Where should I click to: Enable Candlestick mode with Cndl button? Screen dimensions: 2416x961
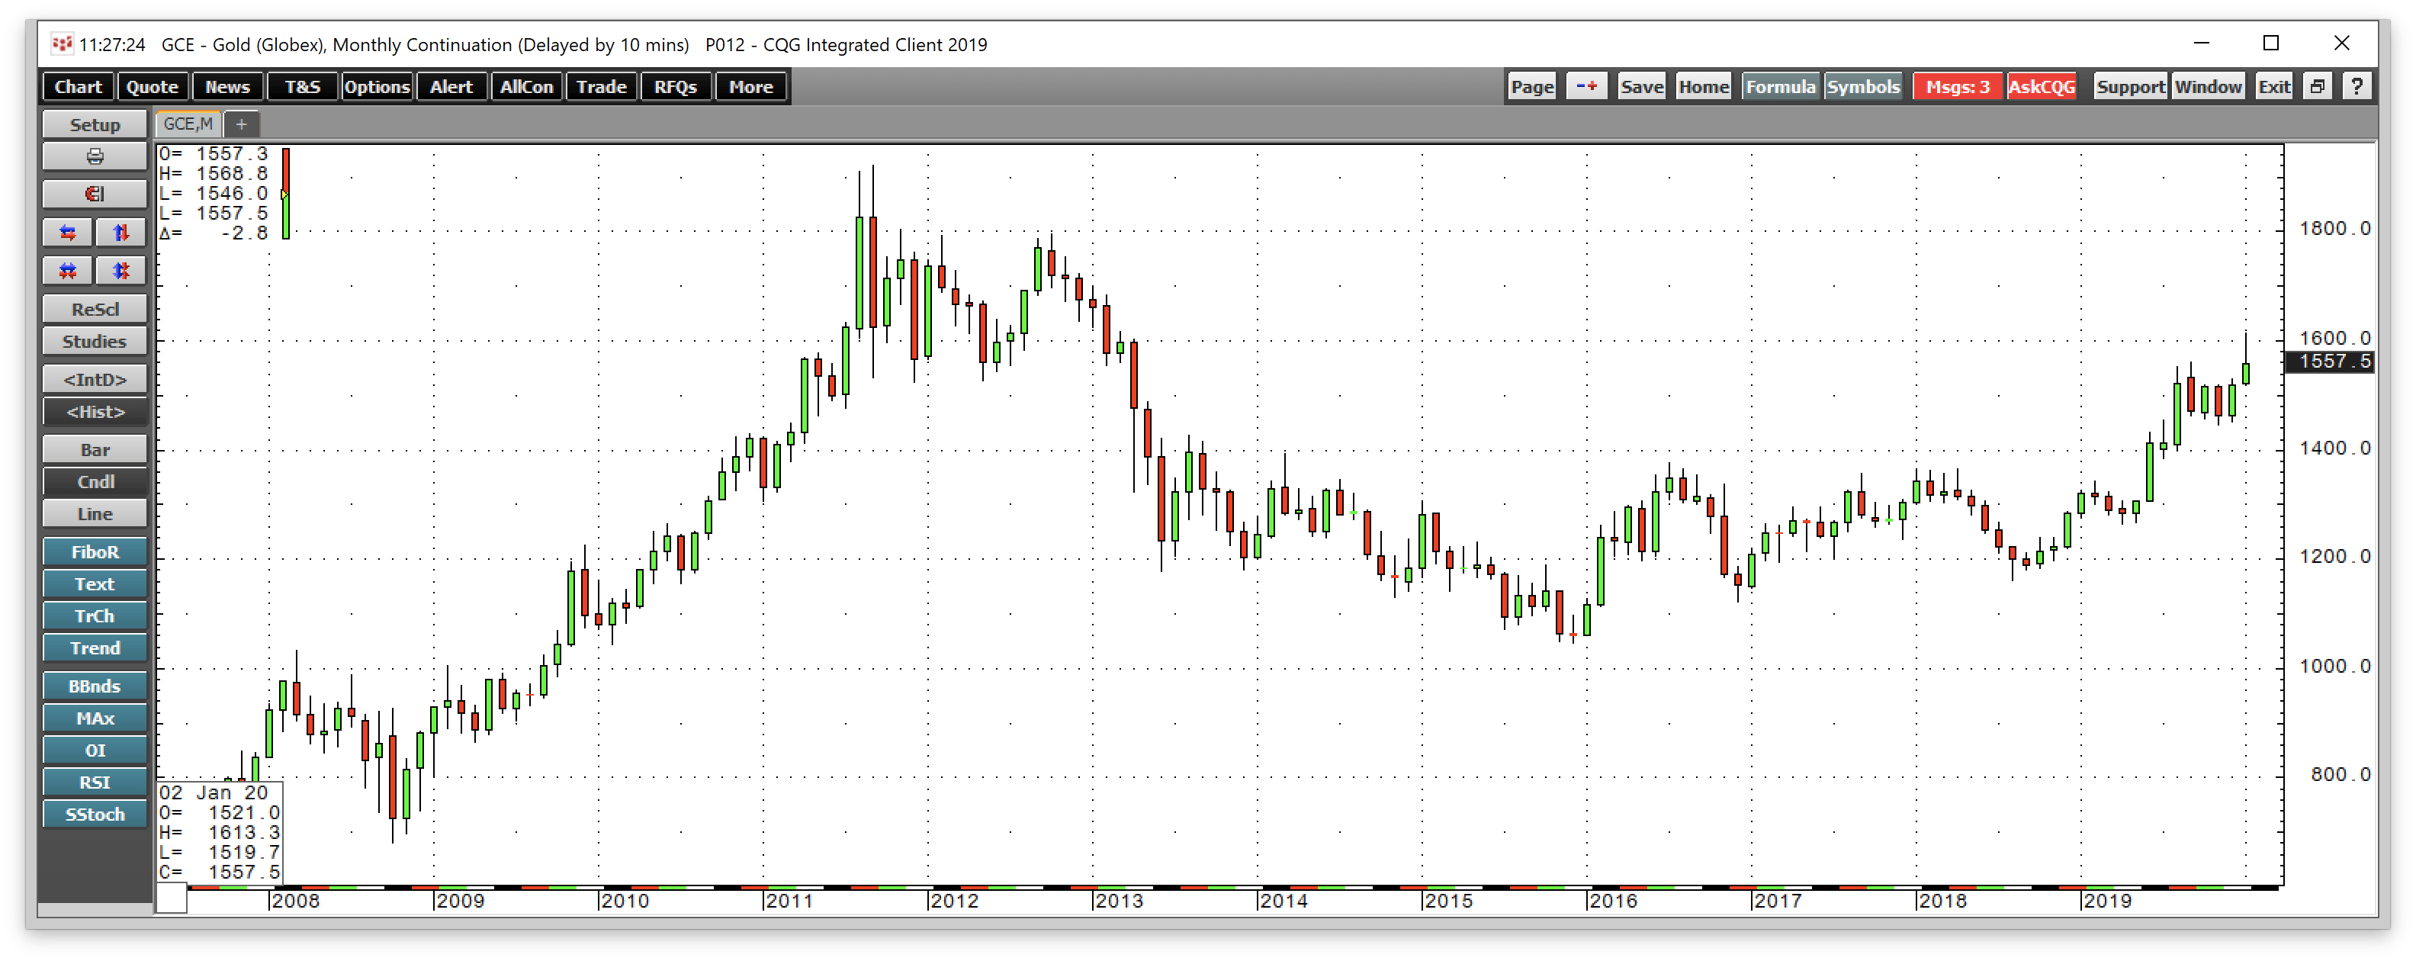94,481
